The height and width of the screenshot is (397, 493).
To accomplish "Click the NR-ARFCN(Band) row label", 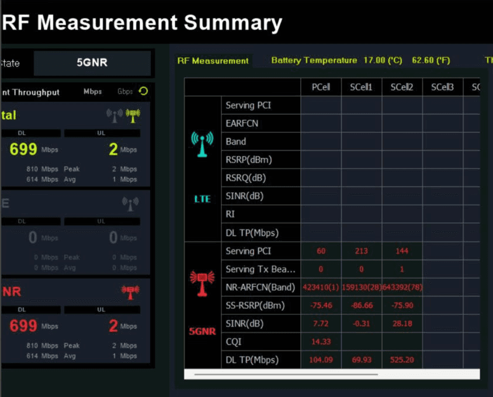I will point(261,287).
